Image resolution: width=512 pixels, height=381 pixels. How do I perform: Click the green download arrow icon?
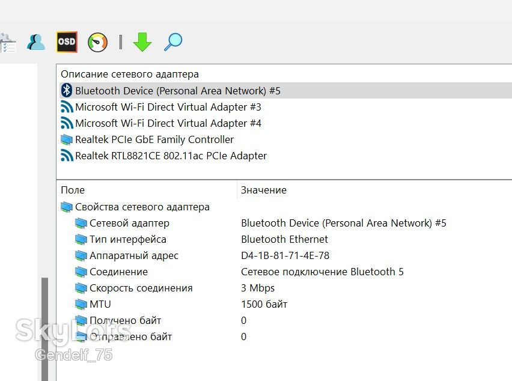(142, 42)
